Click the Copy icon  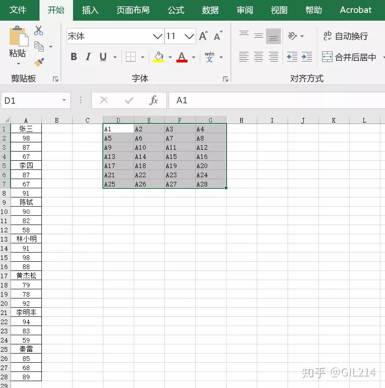click(39, 46)
